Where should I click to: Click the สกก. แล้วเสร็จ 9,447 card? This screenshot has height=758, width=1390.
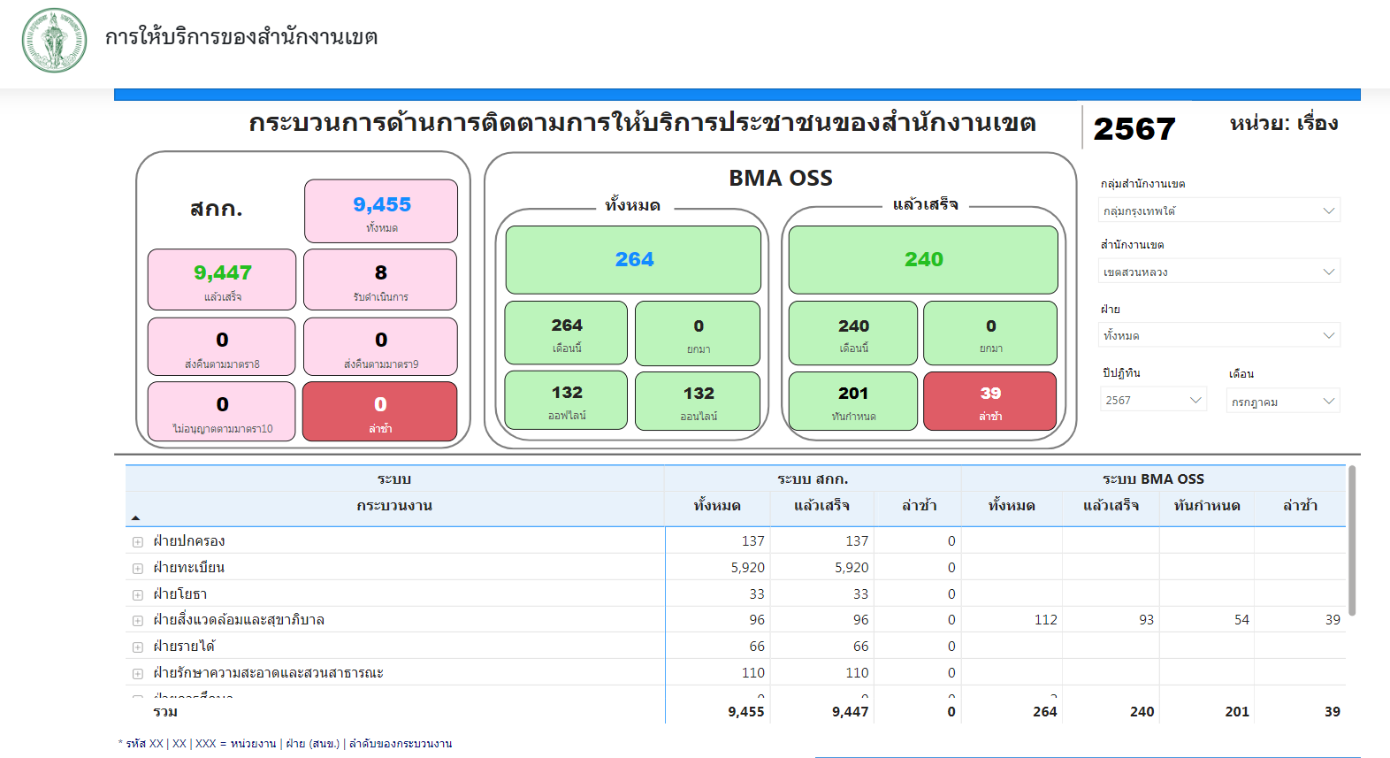[x=222, y=279]
